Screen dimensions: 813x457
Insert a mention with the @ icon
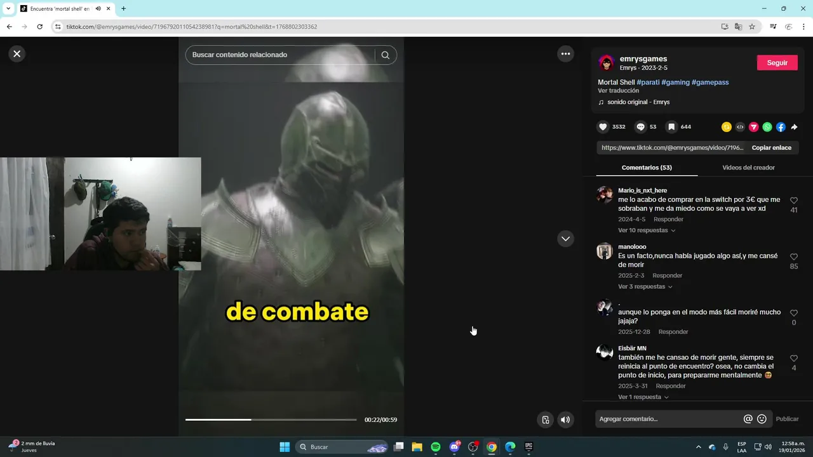(x=748, y=419)
